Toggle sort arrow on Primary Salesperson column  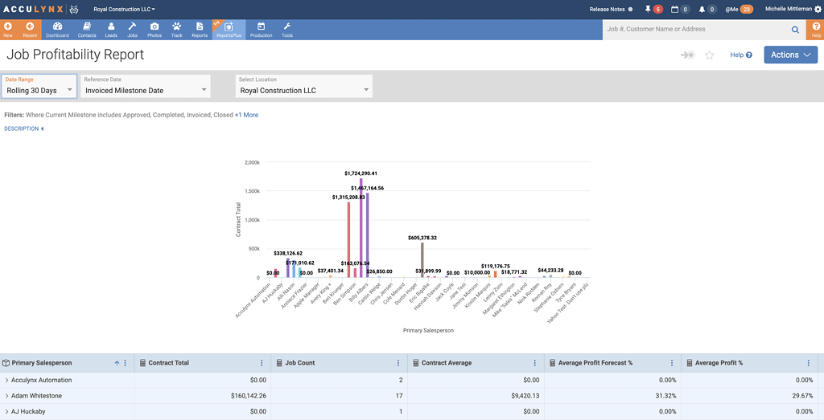[117, 363]
